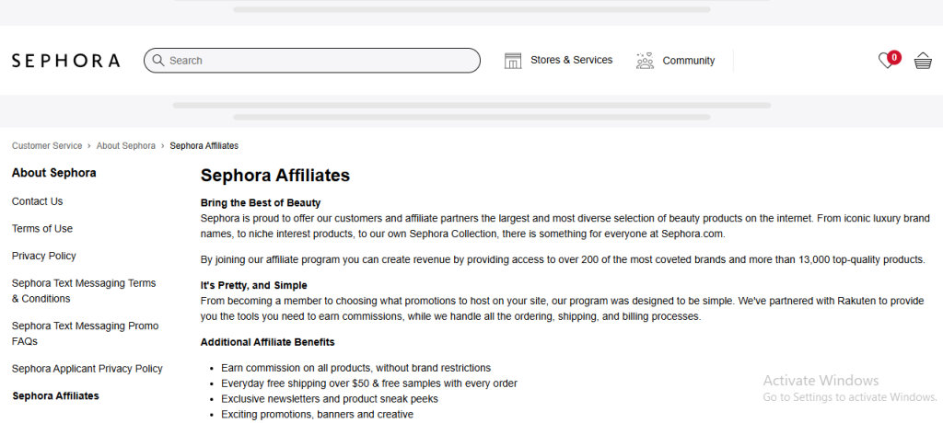Open the Stores & Services menu
943x423 pixels.
571,61
